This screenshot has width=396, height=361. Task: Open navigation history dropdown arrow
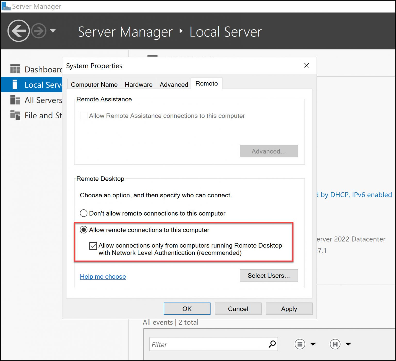coord(53,31)
